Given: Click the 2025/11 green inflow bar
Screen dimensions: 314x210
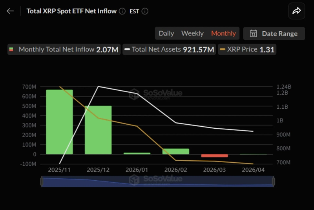Looking at the screenshot, I should pos(59,122).
